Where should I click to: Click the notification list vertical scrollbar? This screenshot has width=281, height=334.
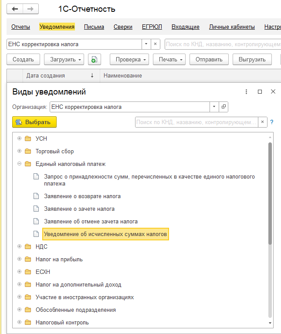tap(270, 193)
